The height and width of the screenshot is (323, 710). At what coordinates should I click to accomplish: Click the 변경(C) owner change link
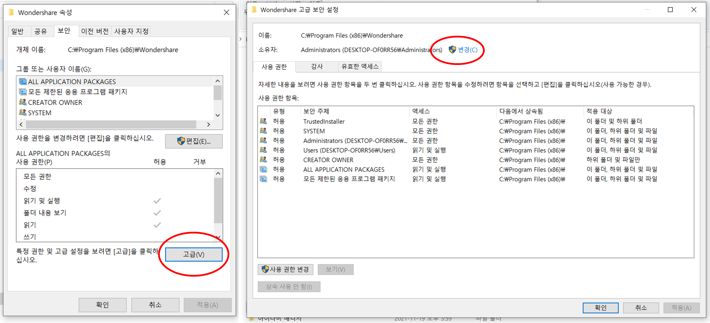pos(467,50)
